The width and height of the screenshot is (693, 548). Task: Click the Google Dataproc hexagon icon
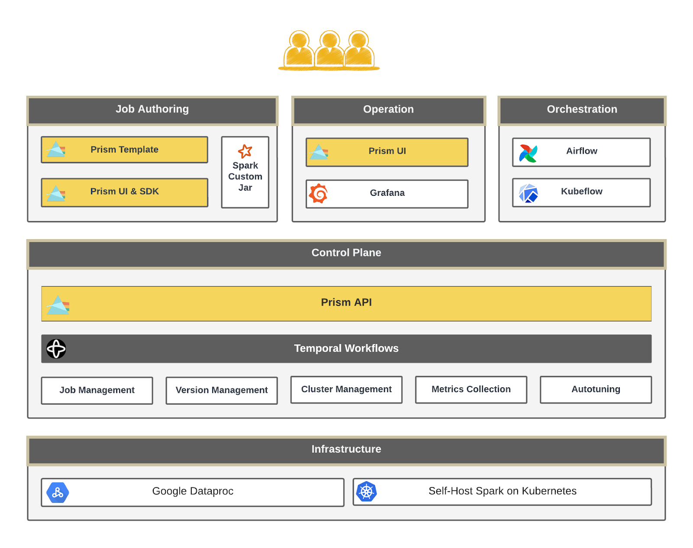tap(58, 493)
